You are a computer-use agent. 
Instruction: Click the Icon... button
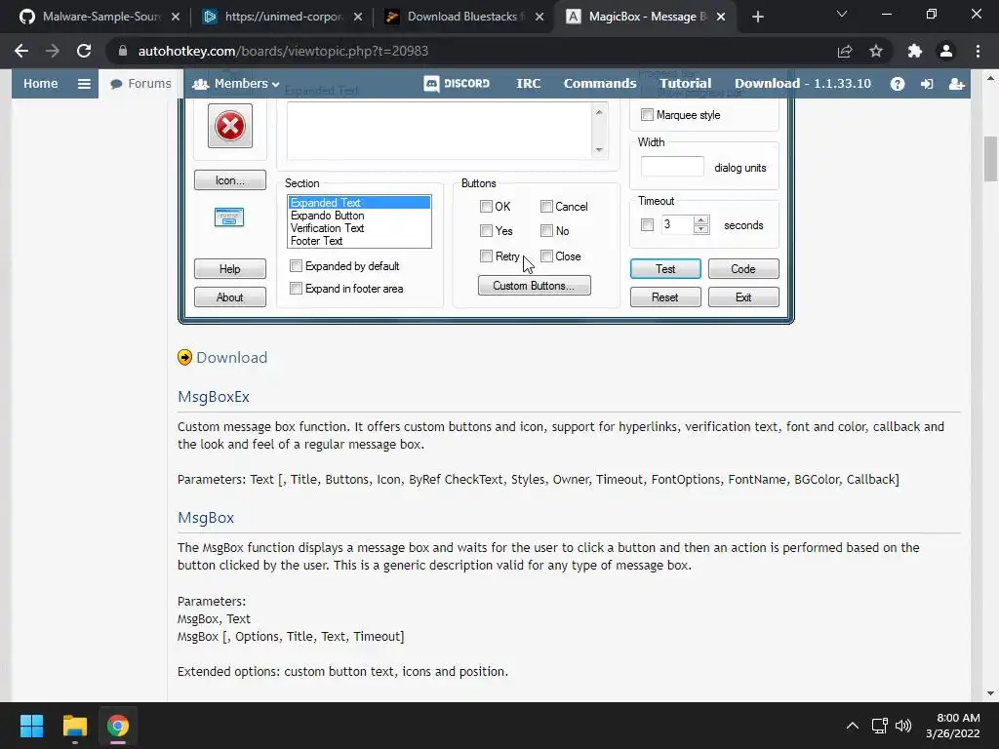[230, 180]
